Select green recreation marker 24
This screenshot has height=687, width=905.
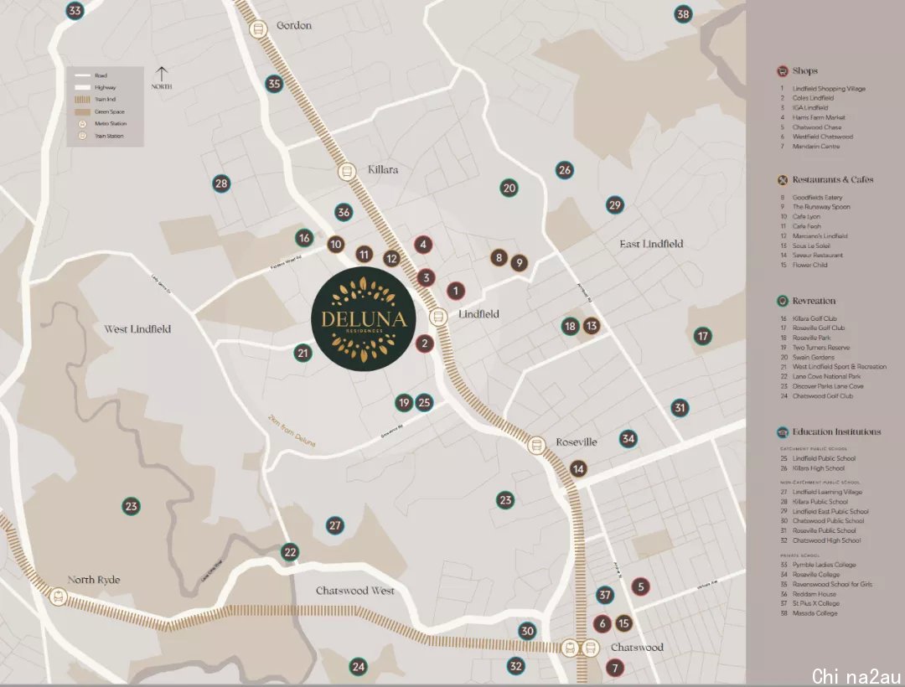click(359, 667)
